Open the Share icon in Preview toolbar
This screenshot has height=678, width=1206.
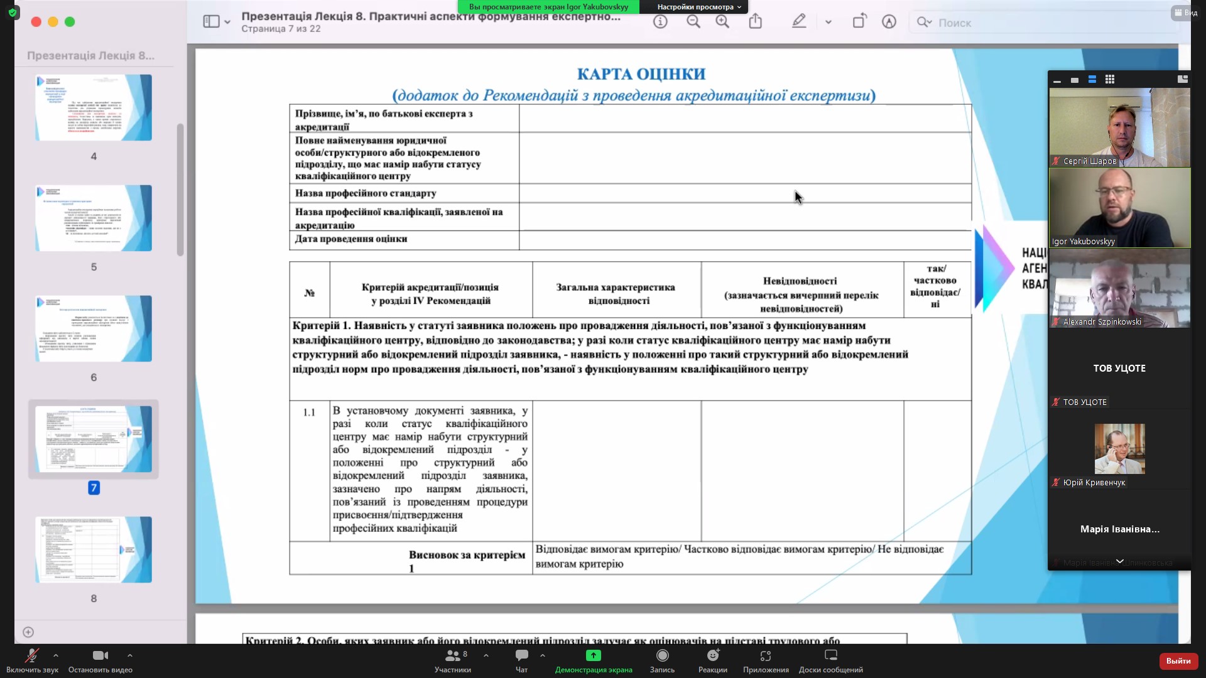tap(756, 22)
